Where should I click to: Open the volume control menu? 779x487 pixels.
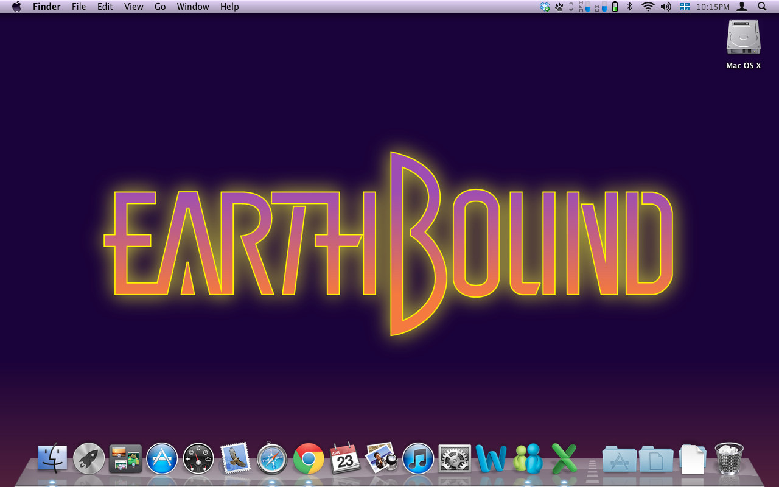tap(666, 7)
